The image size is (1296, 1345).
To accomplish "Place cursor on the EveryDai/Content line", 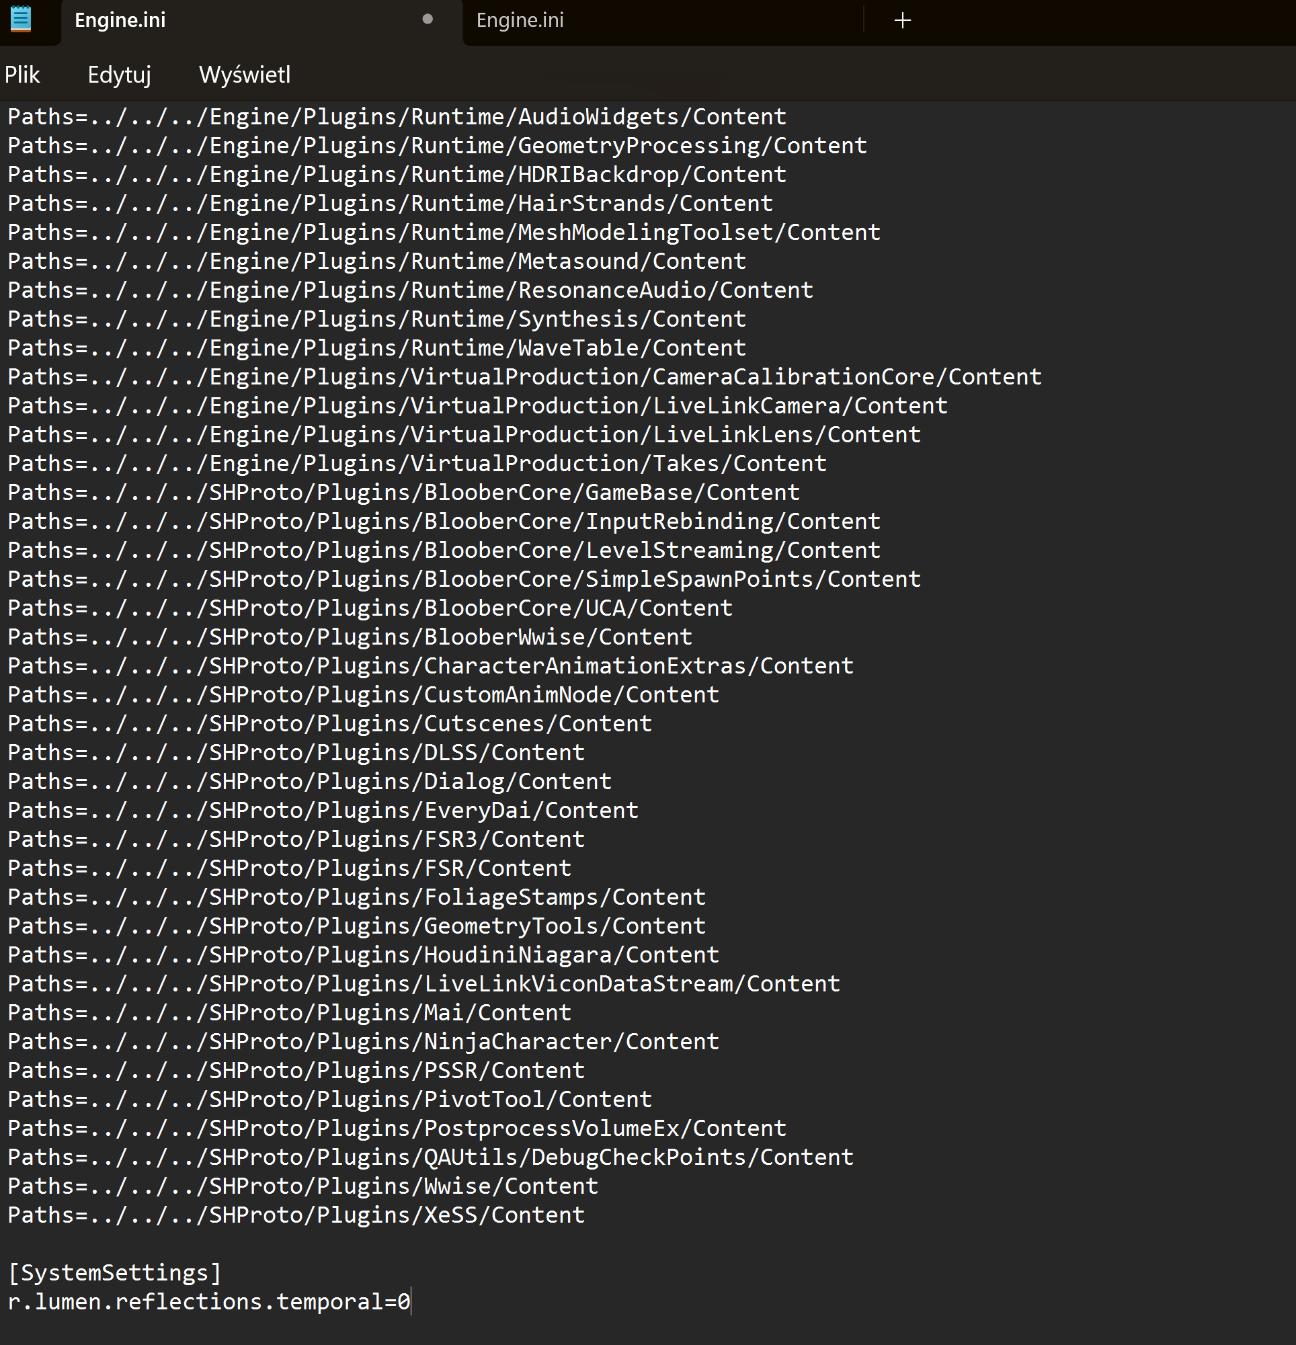I will [x=323, y=810].
